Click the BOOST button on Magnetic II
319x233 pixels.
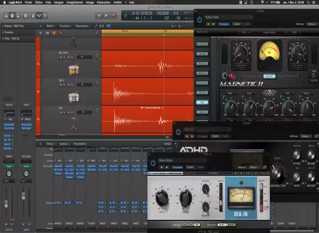(269, 76)
